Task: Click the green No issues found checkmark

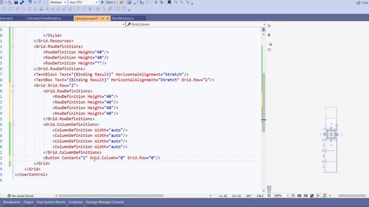Action: click(9, 195)
